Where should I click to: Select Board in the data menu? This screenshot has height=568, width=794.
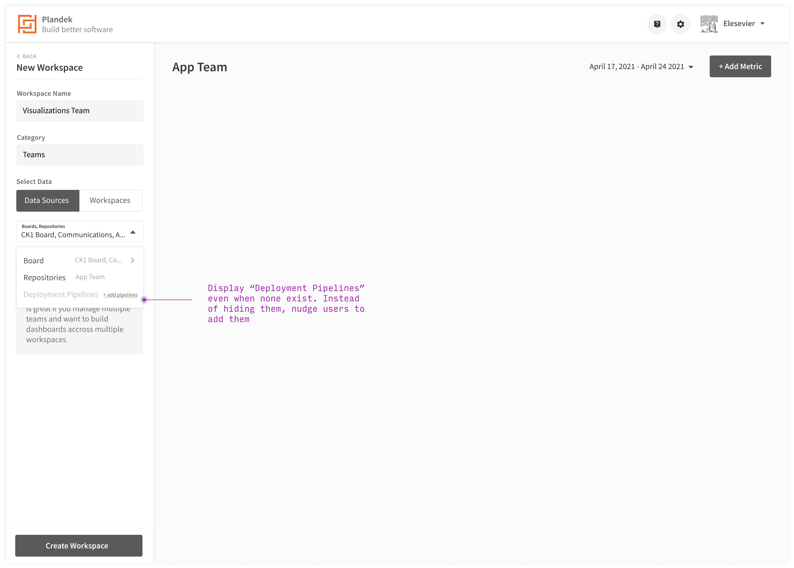33,261
